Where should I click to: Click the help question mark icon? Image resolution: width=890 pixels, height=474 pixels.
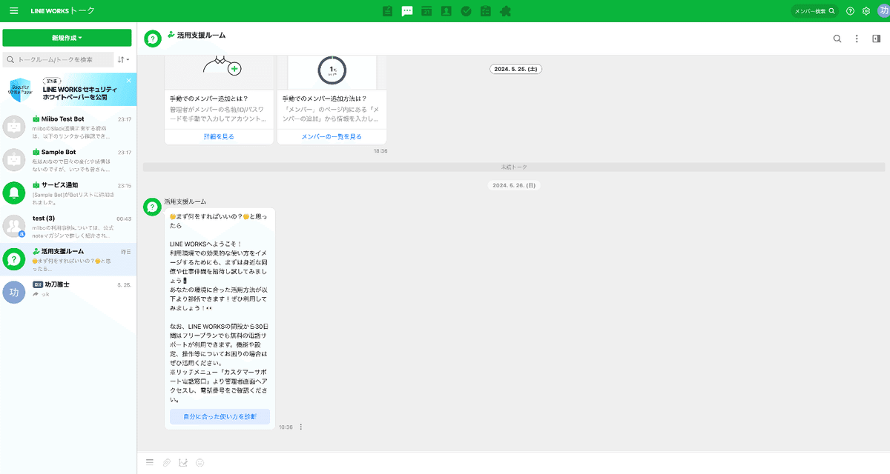(x=850, y=11)
